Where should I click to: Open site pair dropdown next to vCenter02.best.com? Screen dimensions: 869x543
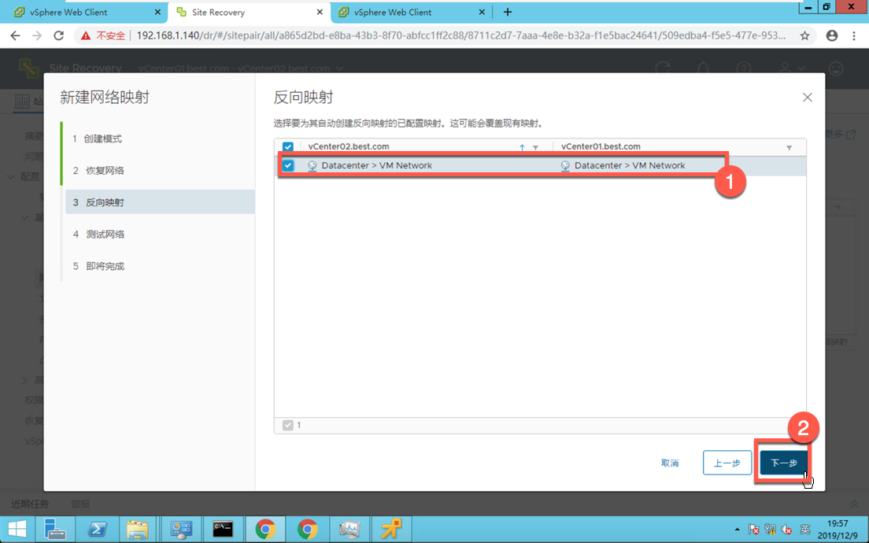click(340, 68)
